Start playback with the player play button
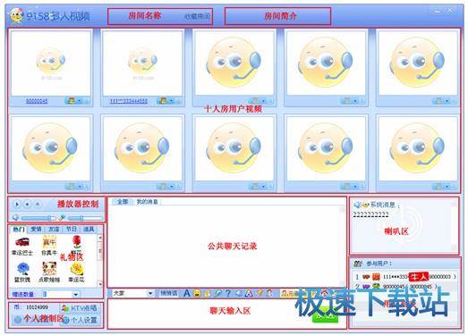468x335 pixels. click(x=17, y=205)
